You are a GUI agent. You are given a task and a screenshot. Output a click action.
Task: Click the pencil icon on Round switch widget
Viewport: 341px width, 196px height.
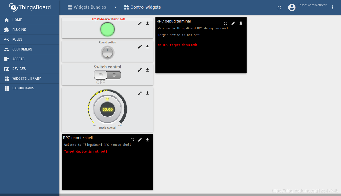click(140, 47)
